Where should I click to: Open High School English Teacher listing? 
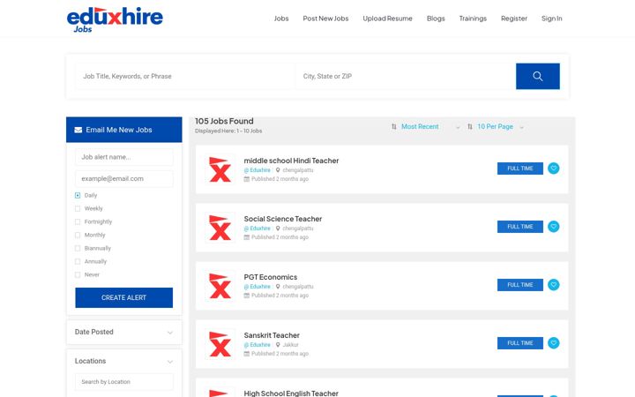coord(291,393)
